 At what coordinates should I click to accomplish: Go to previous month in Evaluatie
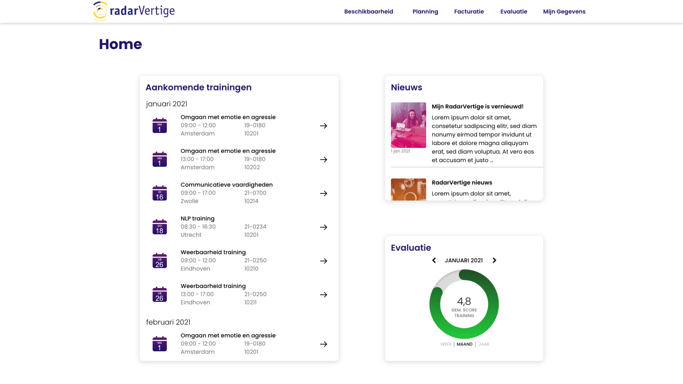click(434, 260)
